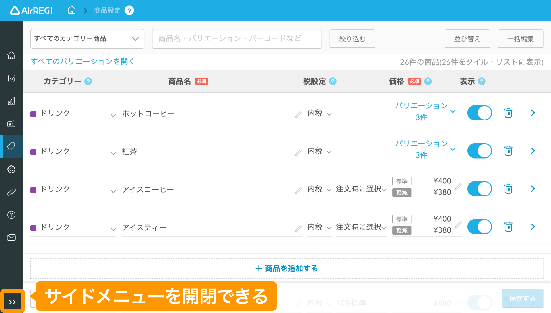Open sidebar mail envelope icon
The height and width of the screenshot is (313, 551).
(x=11, y=238)
